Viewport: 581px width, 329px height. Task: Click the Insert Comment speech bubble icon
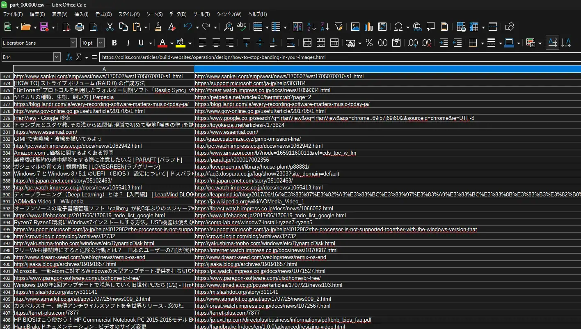(431, 27)
